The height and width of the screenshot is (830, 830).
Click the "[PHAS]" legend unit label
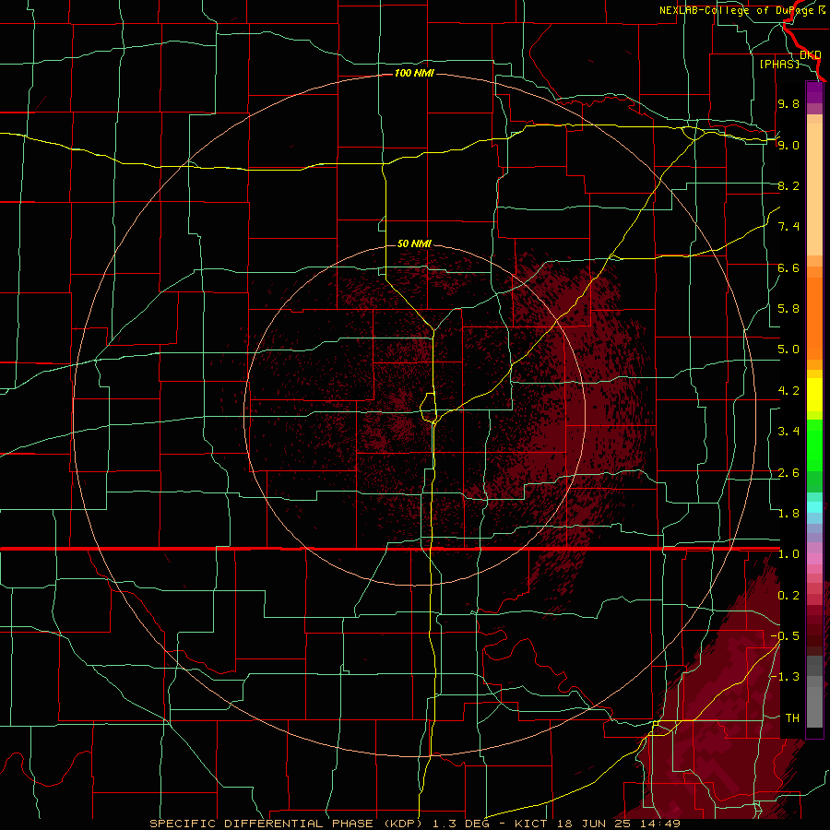[779, 64]
